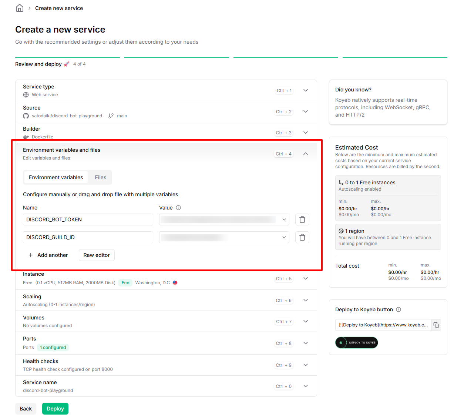Open DISCORD_GUILD_ID value dropdown
The width and height of the screenshot is (454, 419).
284,237
